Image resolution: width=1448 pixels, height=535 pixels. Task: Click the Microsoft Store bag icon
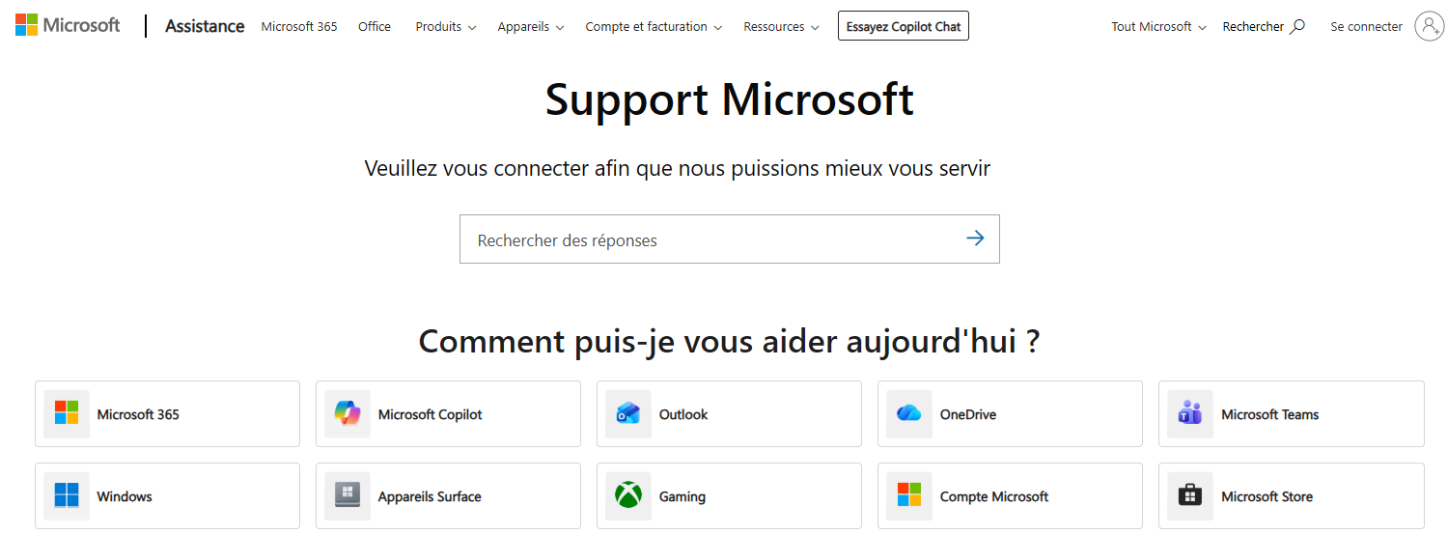[x=1190, y=495]
